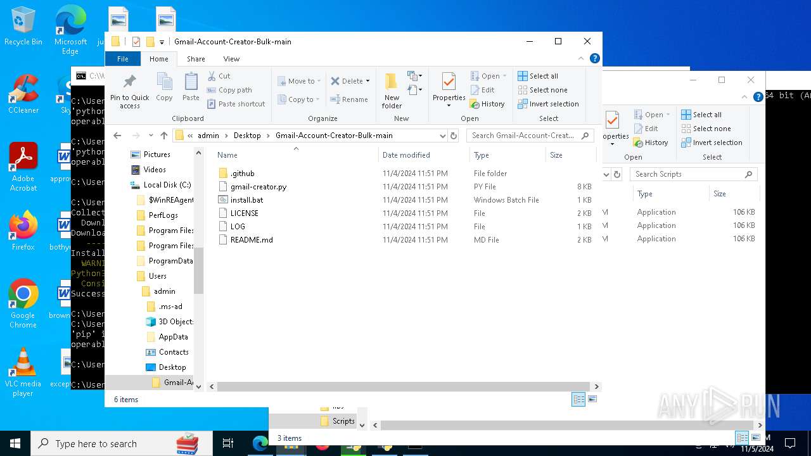Screen dimensions: 811x456
Task: Click the Windows Start button
Action: click(x=15, y=443)
